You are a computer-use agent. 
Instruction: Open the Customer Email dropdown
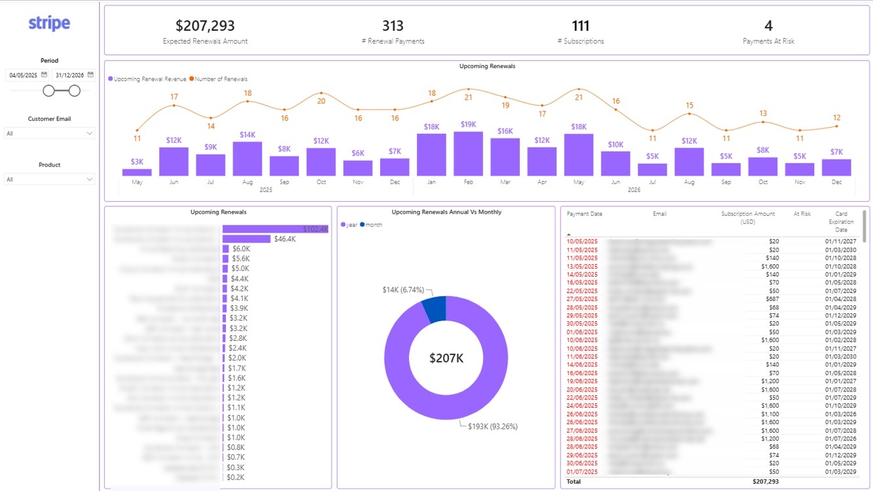[50, 133]
